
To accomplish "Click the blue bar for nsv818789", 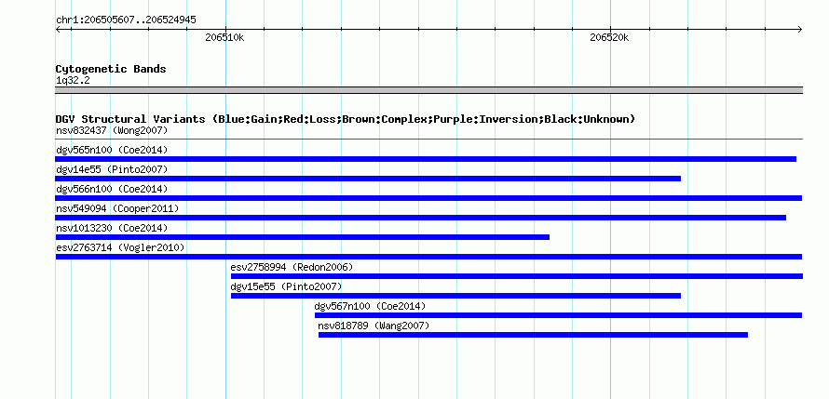I will click(x=533, y=335).
